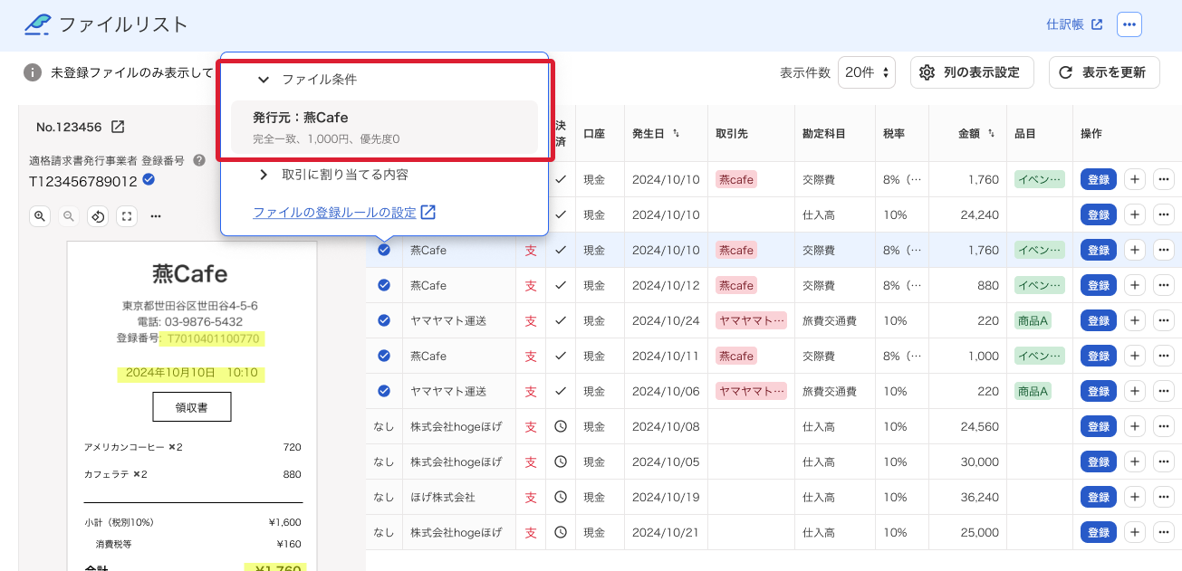1182x571 pixels.
Task: Click the pending clock icon in 2024/10/21 row
Action: pos(561,532)
